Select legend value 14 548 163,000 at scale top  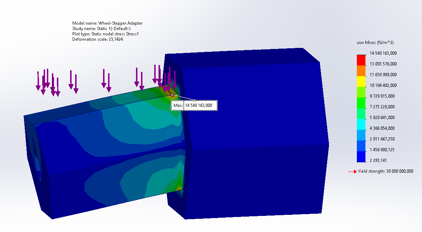(383, 53)
